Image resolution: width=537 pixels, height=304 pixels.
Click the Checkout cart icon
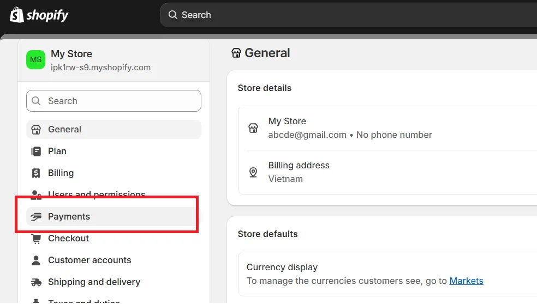point(36,239)
